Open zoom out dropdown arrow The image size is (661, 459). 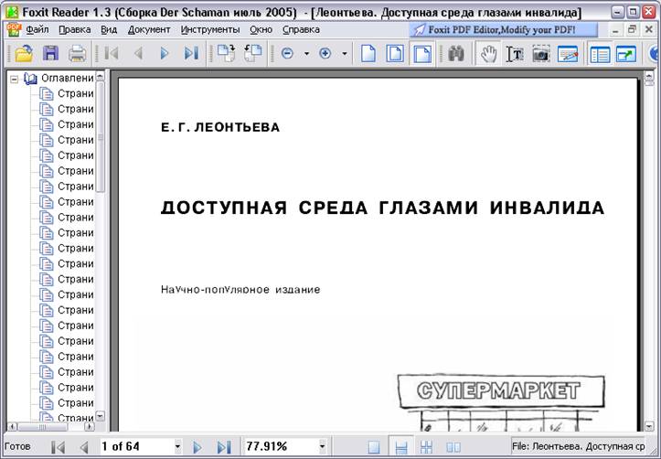pyautogui.click(x=306, y=54)
